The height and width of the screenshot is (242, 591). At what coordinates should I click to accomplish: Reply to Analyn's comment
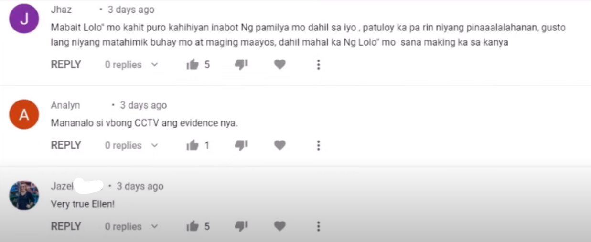point(66,145)
